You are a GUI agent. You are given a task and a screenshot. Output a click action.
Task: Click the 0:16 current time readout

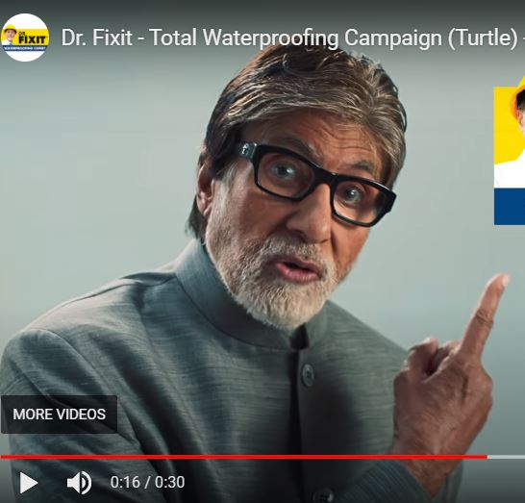[125, 483]
